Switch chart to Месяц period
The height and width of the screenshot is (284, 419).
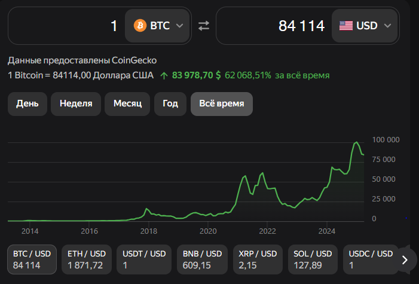(x=127, y=103)
